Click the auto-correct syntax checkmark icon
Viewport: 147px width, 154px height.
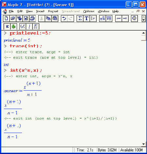click(23, 27)
